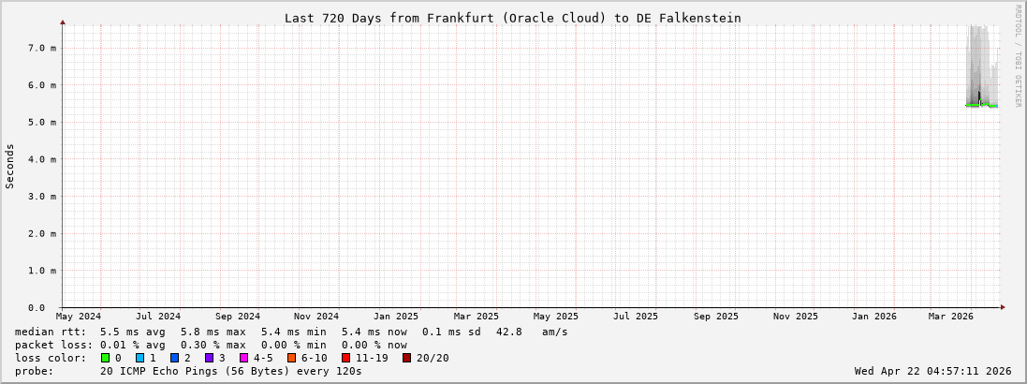This screenshot has width=1027, height=384.
Task: Click the packet loss statistics line
Action: tap(211, 345)
